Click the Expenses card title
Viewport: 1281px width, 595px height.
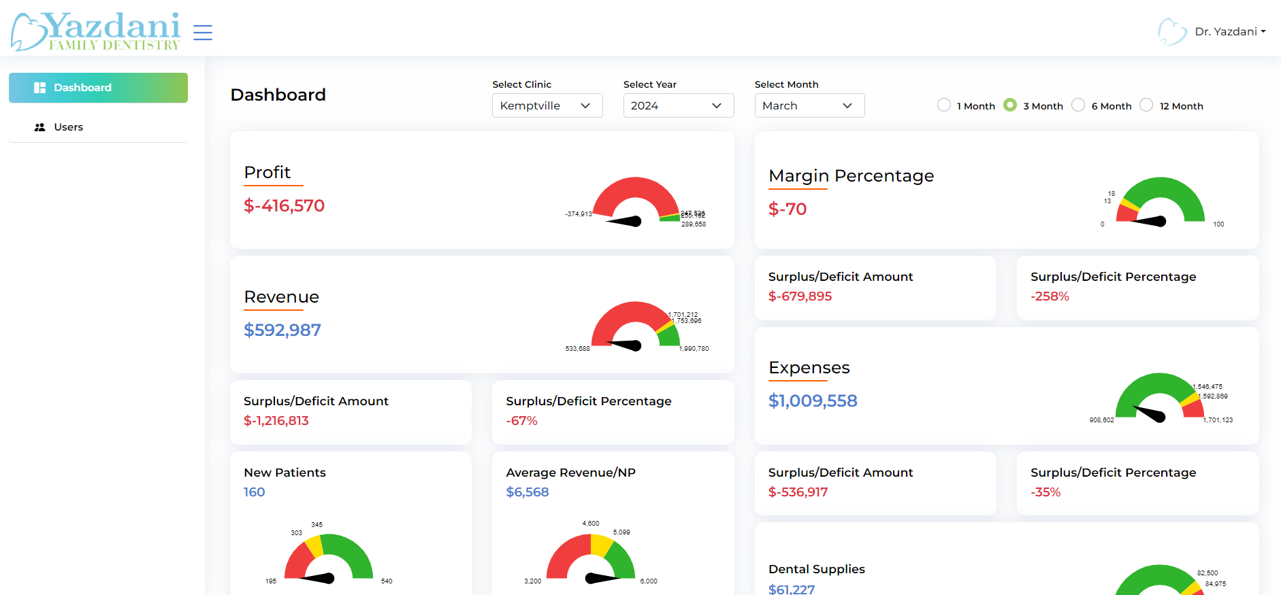coord(809,368)
